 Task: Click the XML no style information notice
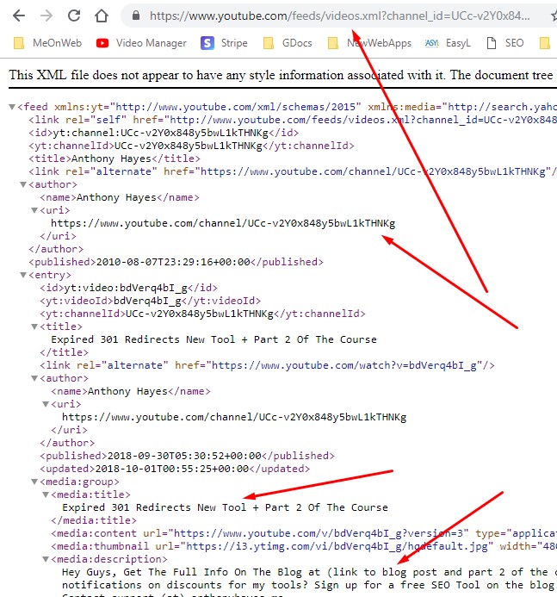pyautogui.click(x=282, y=75)
